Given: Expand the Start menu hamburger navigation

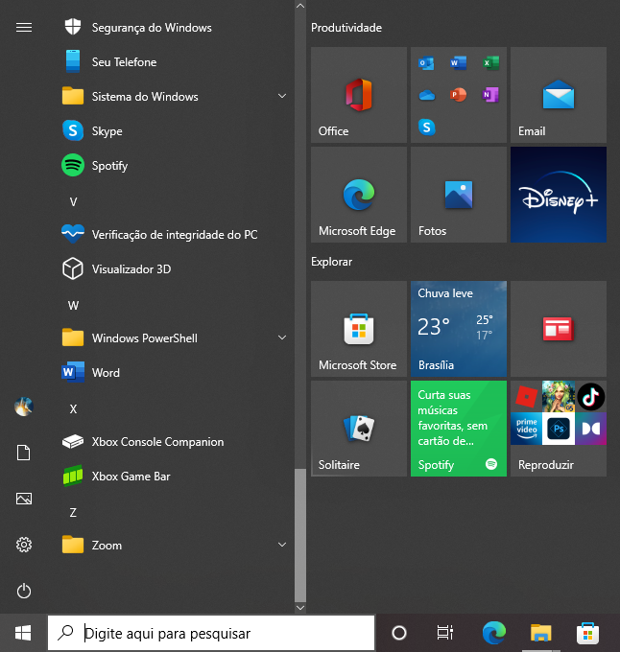Looking at the screenshot, I should (24, 28).
